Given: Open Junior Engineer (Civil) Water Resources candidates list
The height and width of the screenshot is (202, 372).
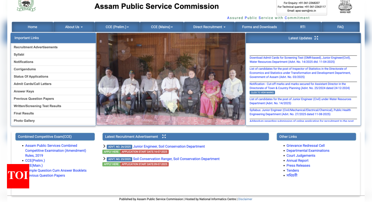Looking at the screenshot, I should [x=300, y=101].
